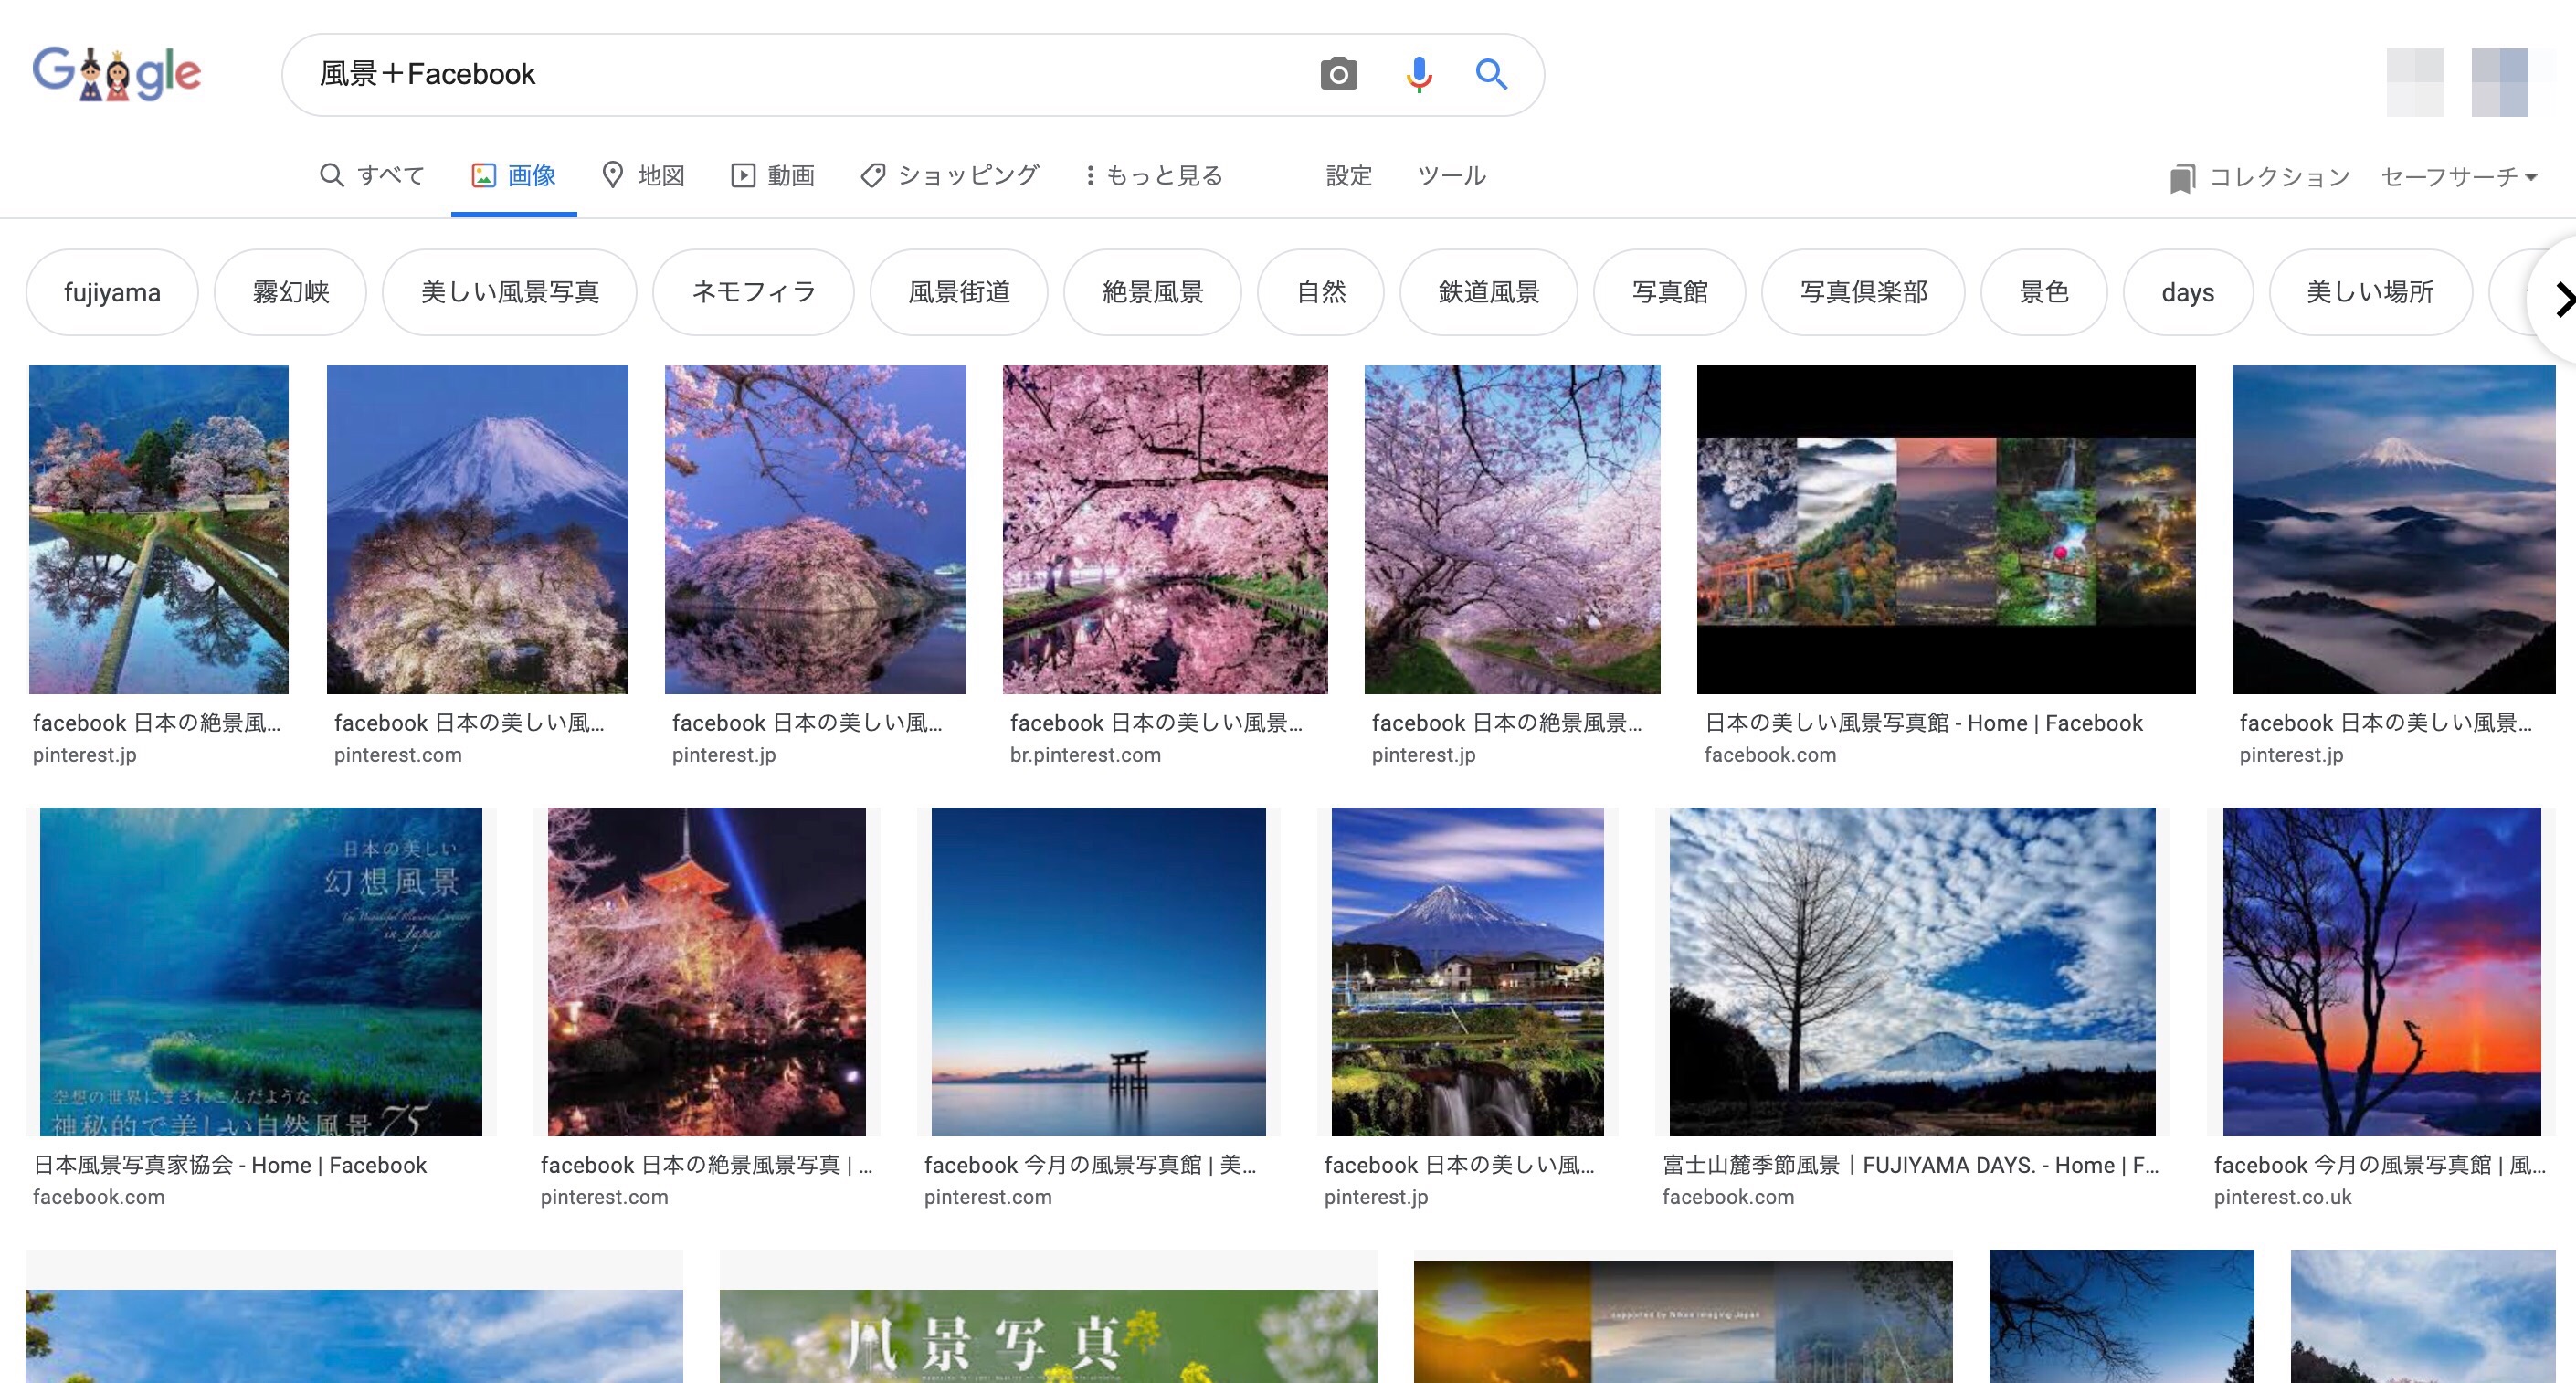
Task: Search by image using camera icon
Action: click(1338, 74)
